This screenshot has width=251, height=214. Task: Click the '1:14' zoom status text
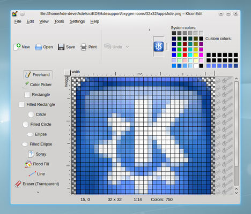(138, 200)
